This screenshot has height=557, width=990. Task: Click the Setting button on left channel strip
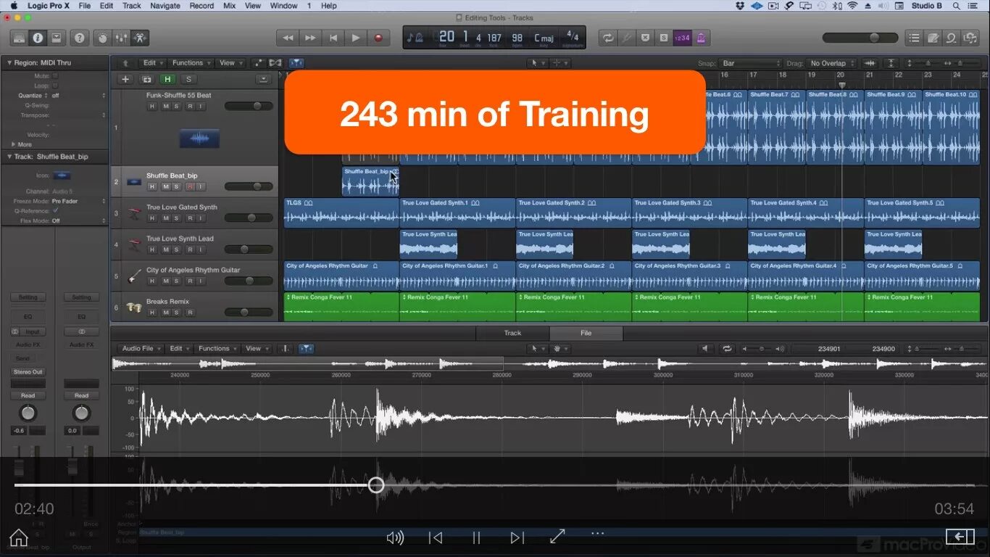tap(28, 297)
